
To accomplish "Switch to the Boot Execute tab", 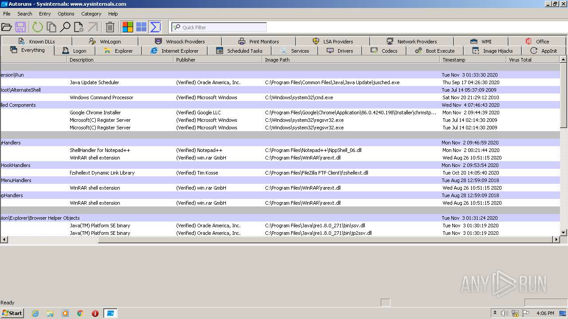I will pos(435,51).
